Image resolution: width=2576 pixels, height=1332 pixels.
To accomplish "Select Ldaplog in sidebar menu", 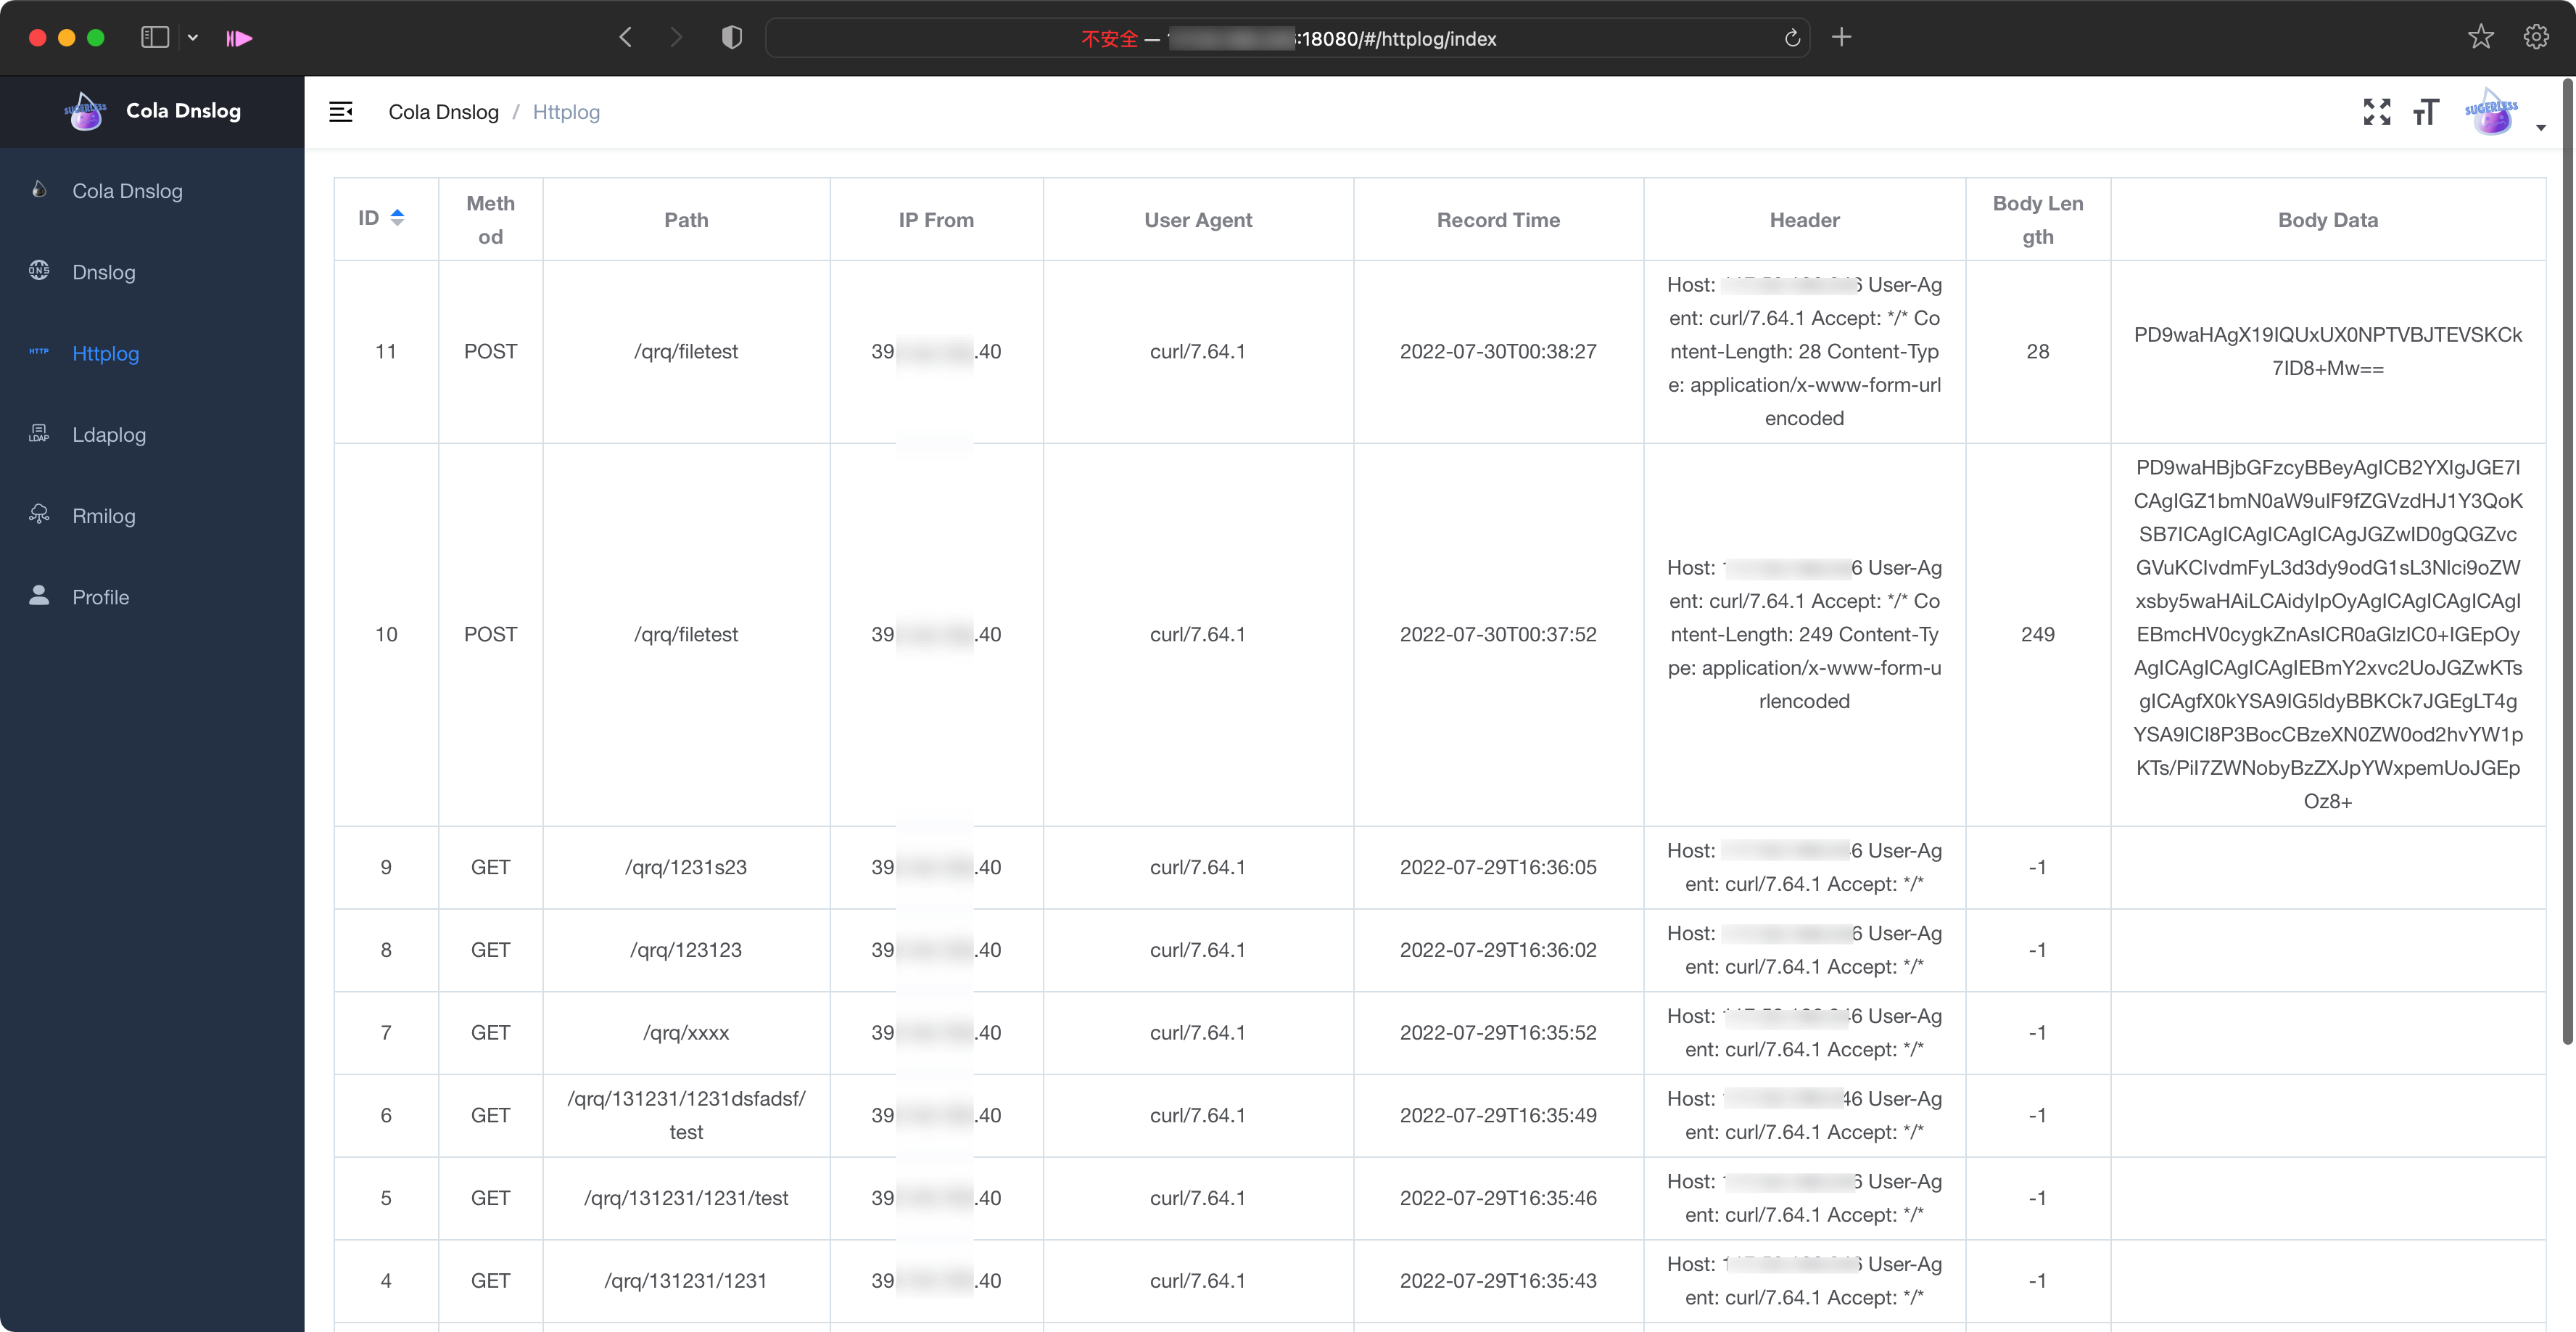I will point(108,435).
